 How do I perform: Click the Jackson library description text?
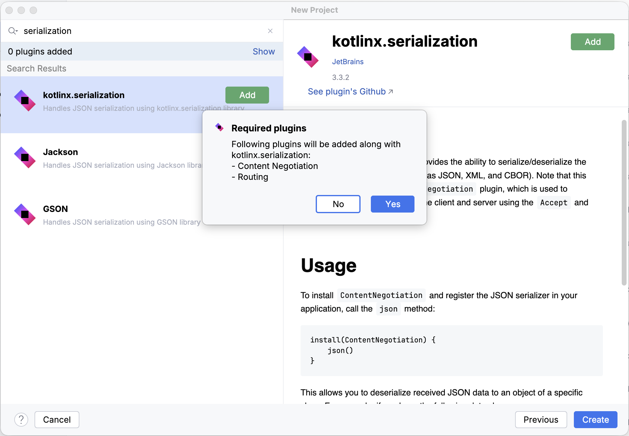(x=122, y=165)
